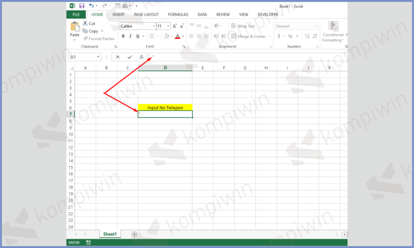Click the Wrap Text button
Screen dimensions: 414x248
click(243, 26)
